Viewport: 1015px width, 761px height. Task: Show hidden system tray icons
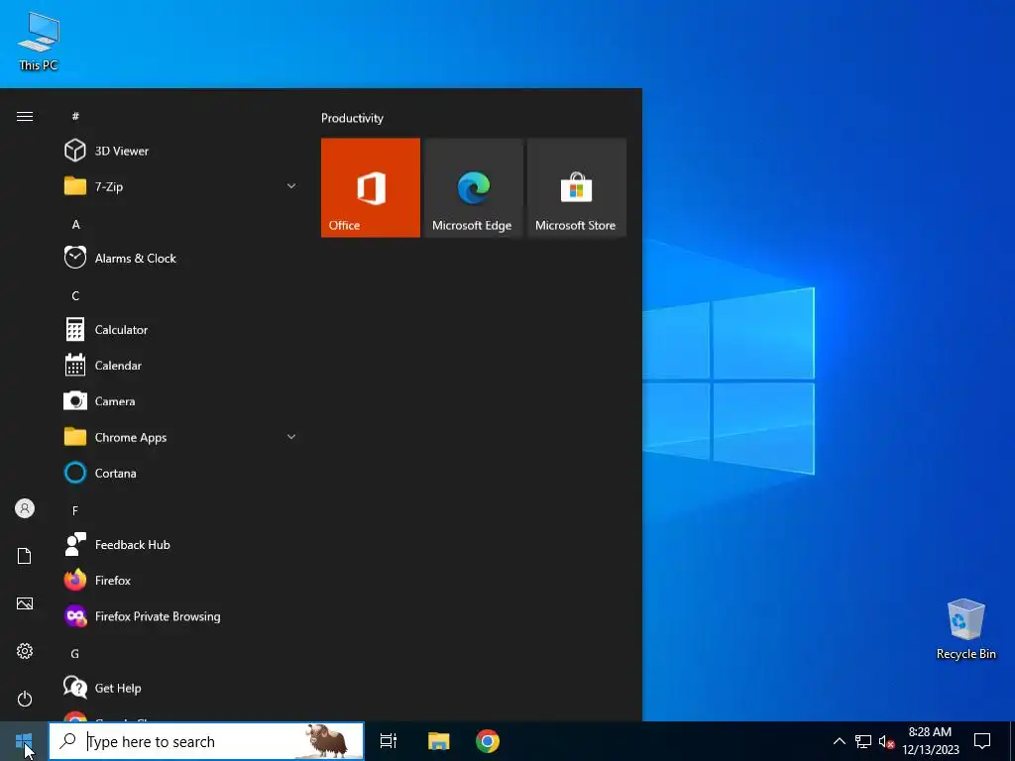(x=839, y=741)
